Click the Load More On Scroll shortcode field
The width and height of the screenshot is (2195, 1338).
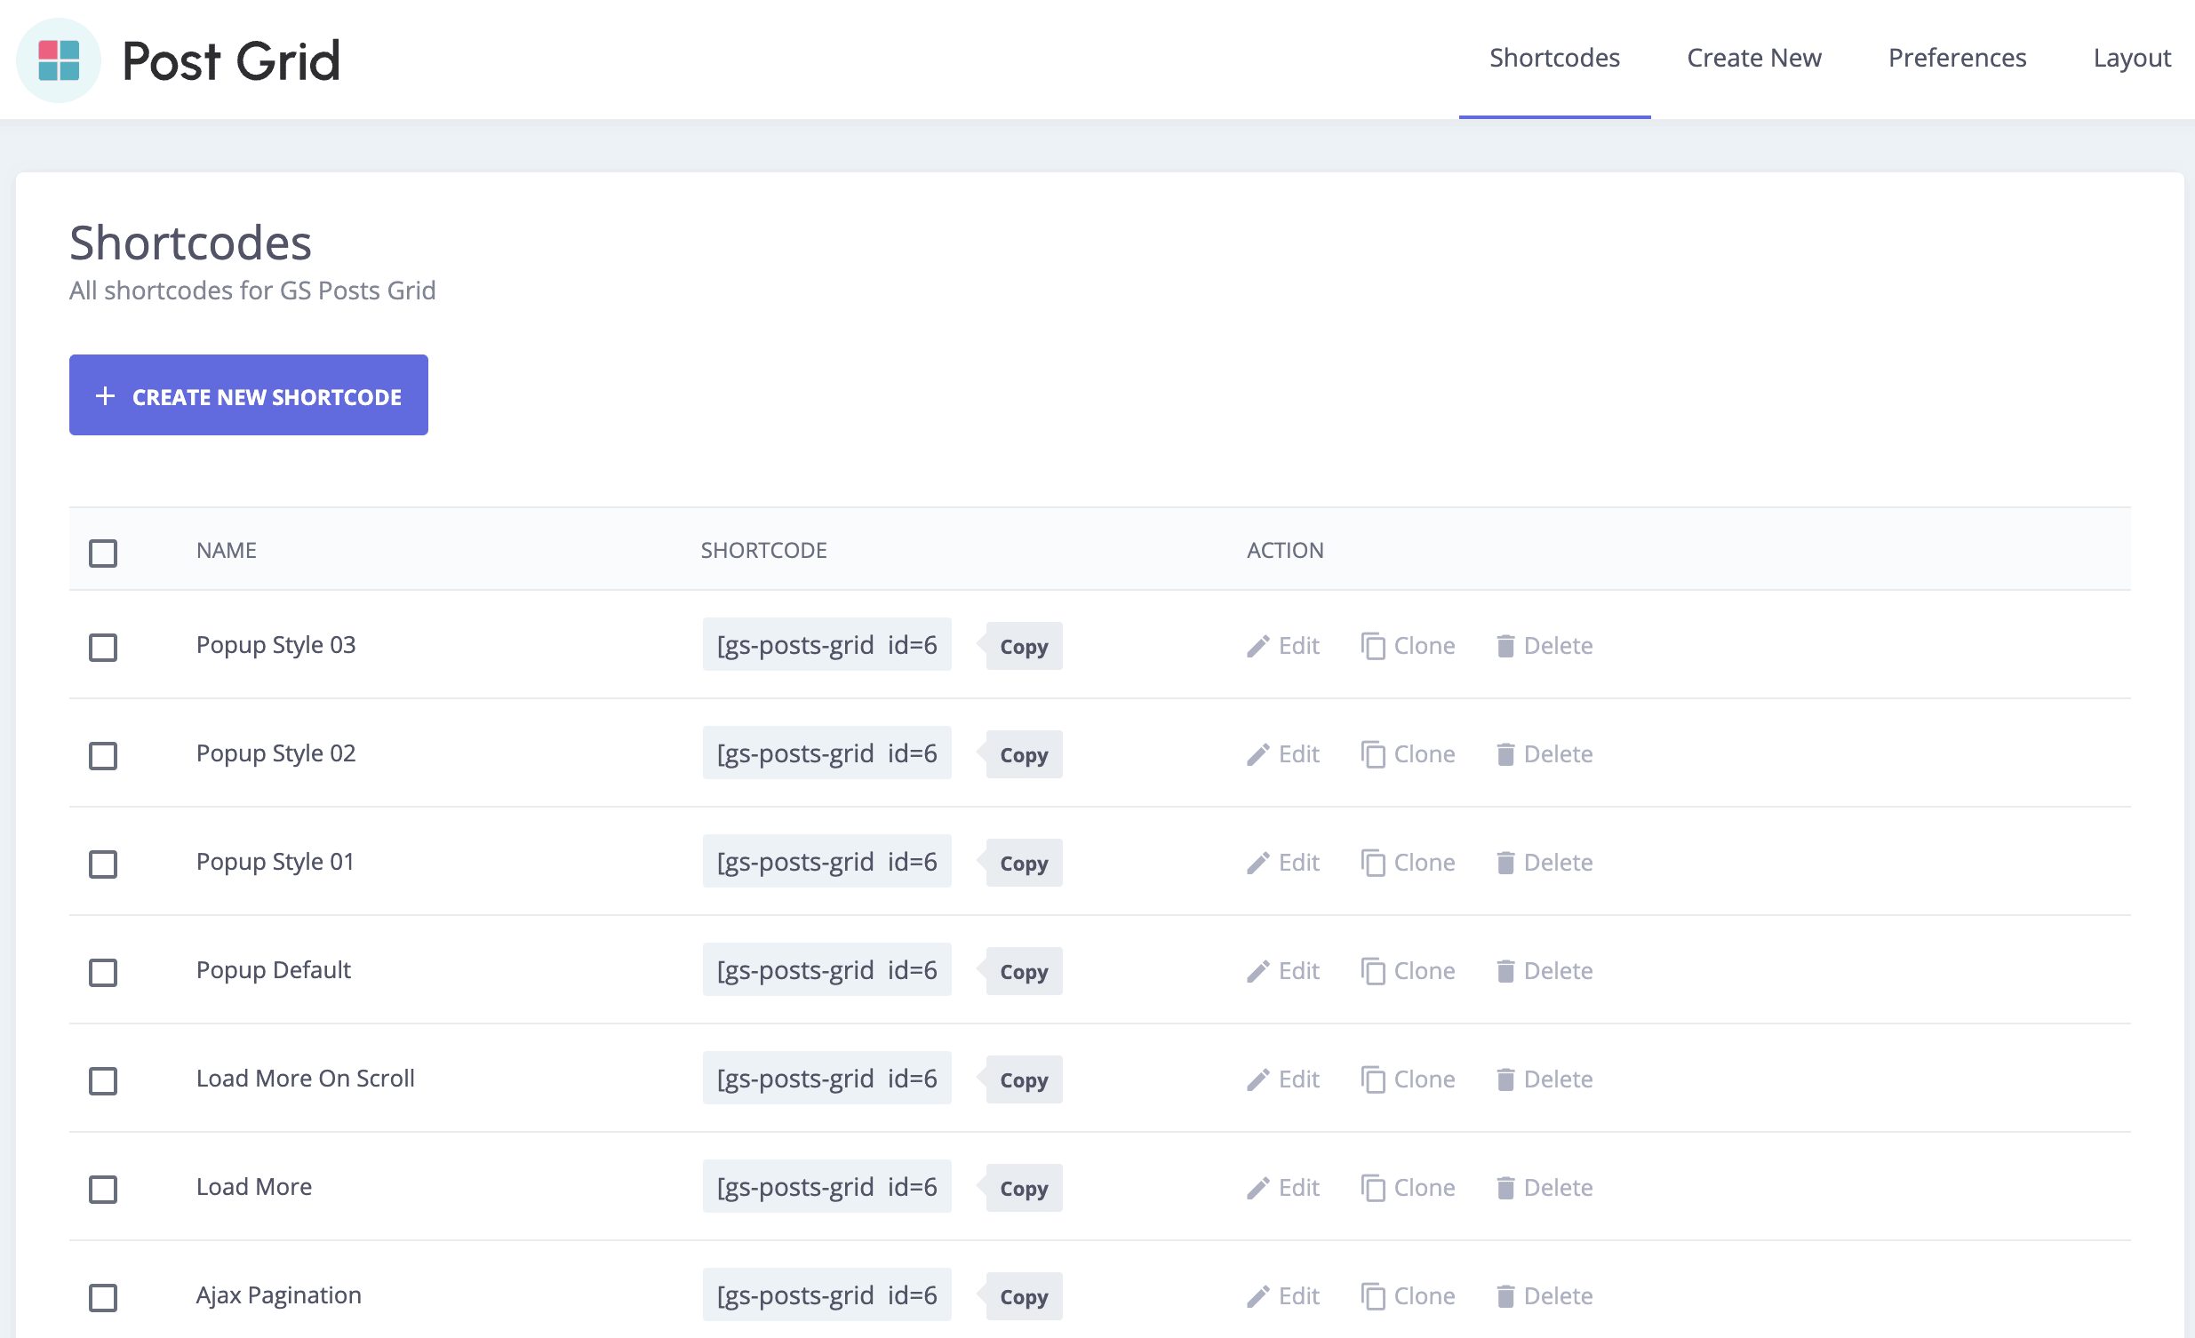[826, 1079]
